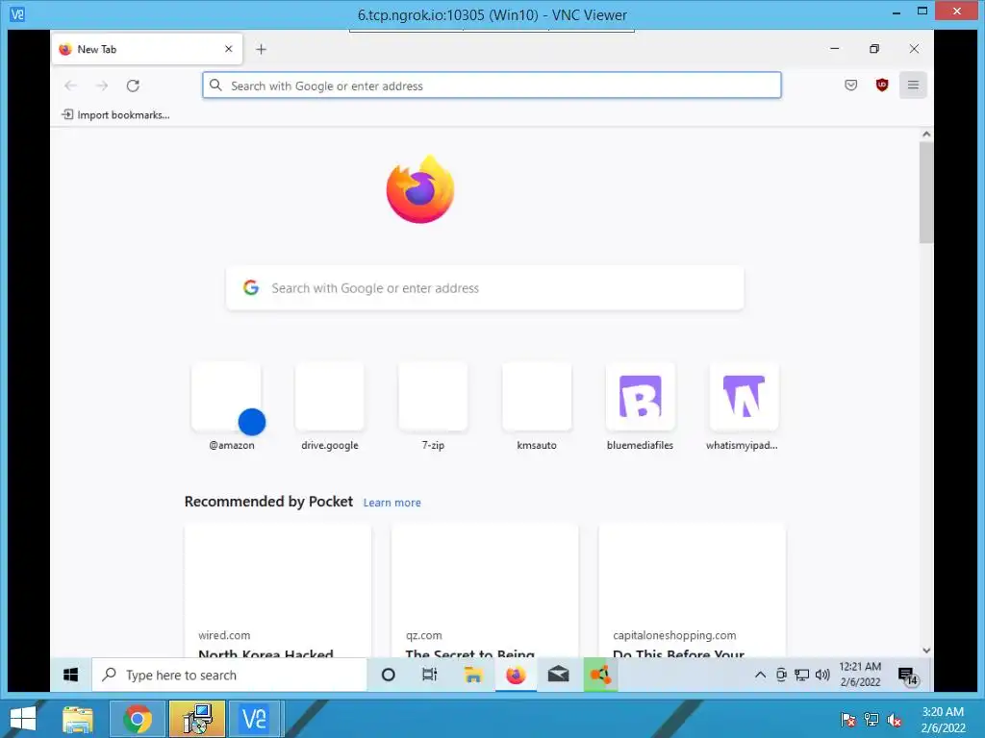Show hidden tray icons in remote taskbar
Screen dimensions: 985x738
760,675
